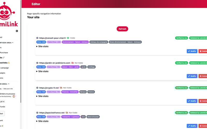Click Divers (Environnement - Nature - Animaux) tag
The width and height of the screenshot is (207, 129).
125,42
